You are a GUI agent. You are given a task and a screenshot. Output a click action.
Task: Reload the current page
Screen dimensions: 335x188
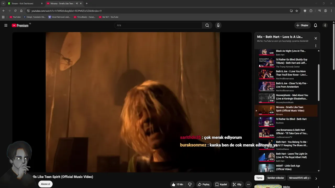pos(15,11)
